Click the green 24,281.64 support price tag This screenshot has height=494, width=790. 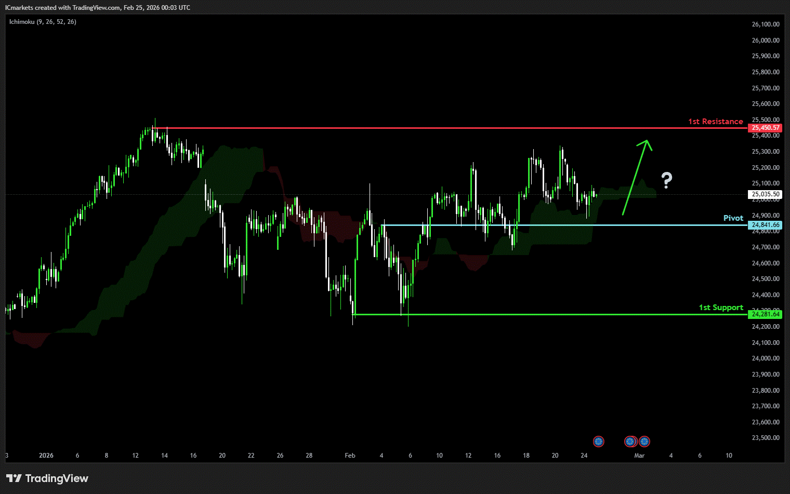766,314
